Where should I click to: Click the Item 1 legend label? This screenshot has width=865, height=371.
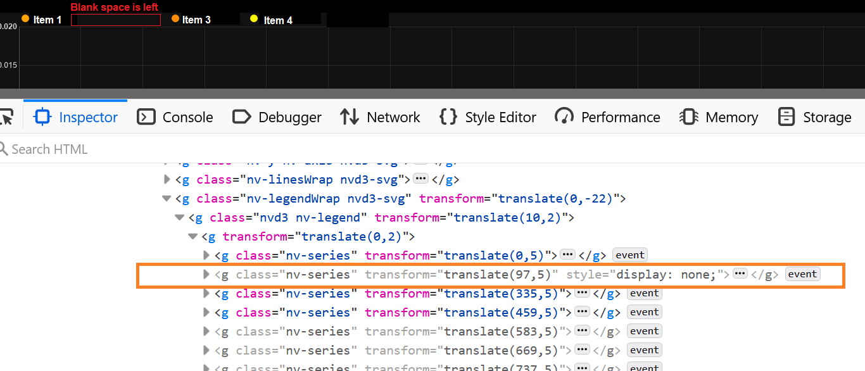pyautogui.click(x=47, y=20)
